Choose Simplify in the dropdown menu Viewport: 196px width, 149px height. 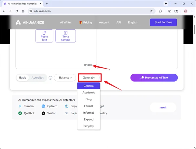point(89,126)
